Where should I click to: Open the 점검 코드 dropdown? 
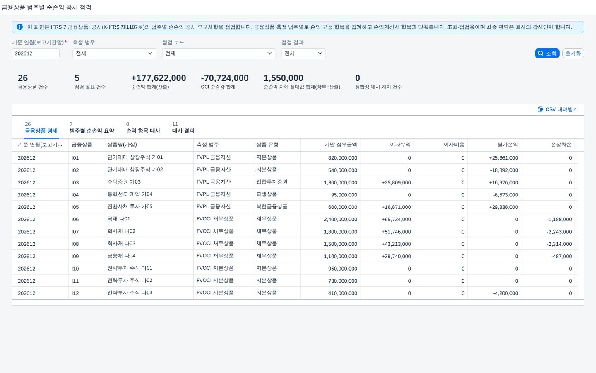[x=219, y=53]
